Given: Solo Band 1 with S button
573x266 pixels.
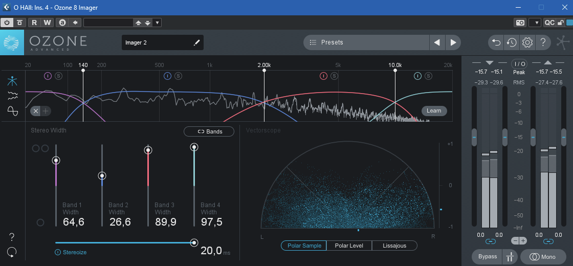Looking at the screenshot, I should click(58, 76).
